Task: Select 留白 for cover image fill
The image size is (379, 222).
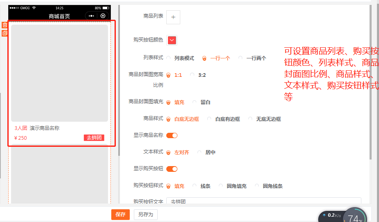Action: click(201, 102)
